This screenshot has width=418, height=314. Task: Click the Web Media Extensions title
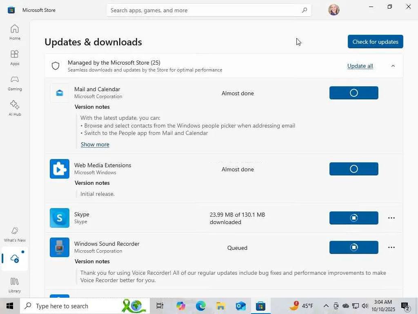pos(102,165)
